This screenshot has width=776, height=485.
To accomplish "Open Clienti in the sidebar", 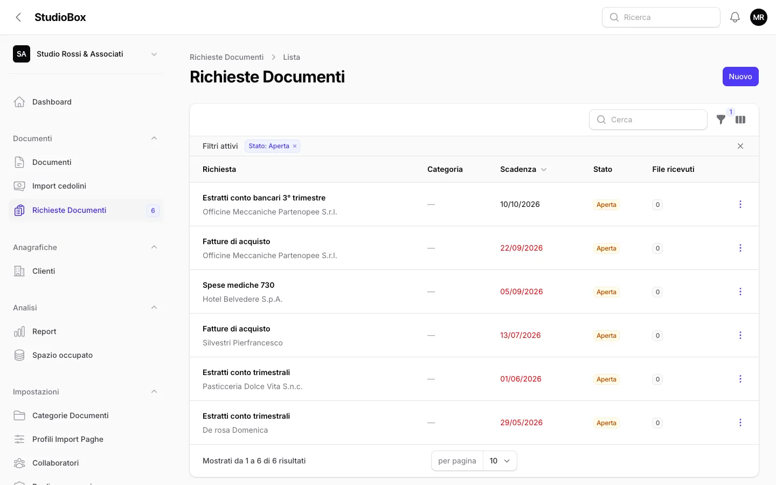I will [x=86, y=271].
